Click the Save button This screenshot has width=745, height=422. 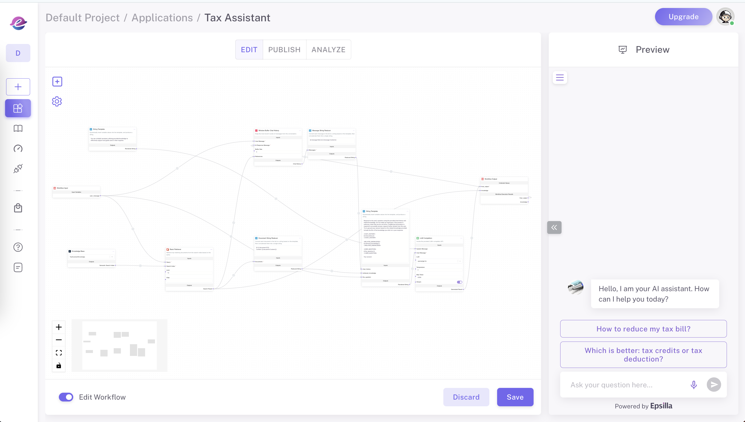[515, 397]
